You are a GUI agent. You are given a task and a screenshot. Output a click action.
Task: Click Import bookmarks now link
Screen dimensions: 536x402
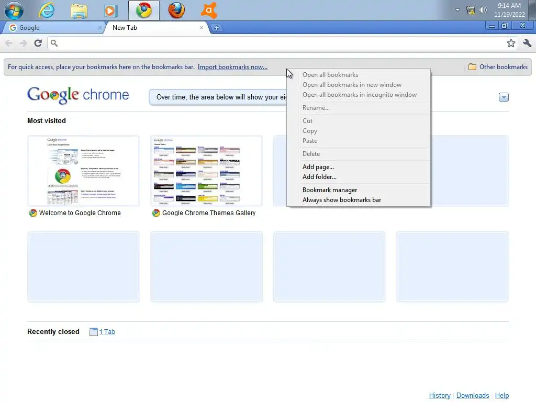click(232, 67)
